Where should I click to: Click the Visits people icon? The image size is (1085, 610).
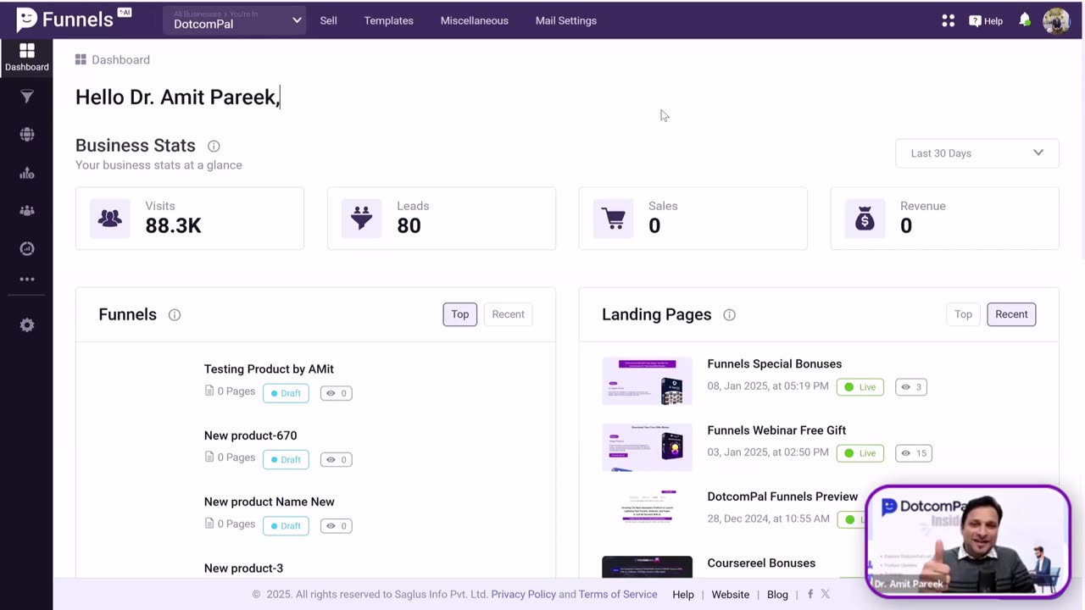point(110,219)
